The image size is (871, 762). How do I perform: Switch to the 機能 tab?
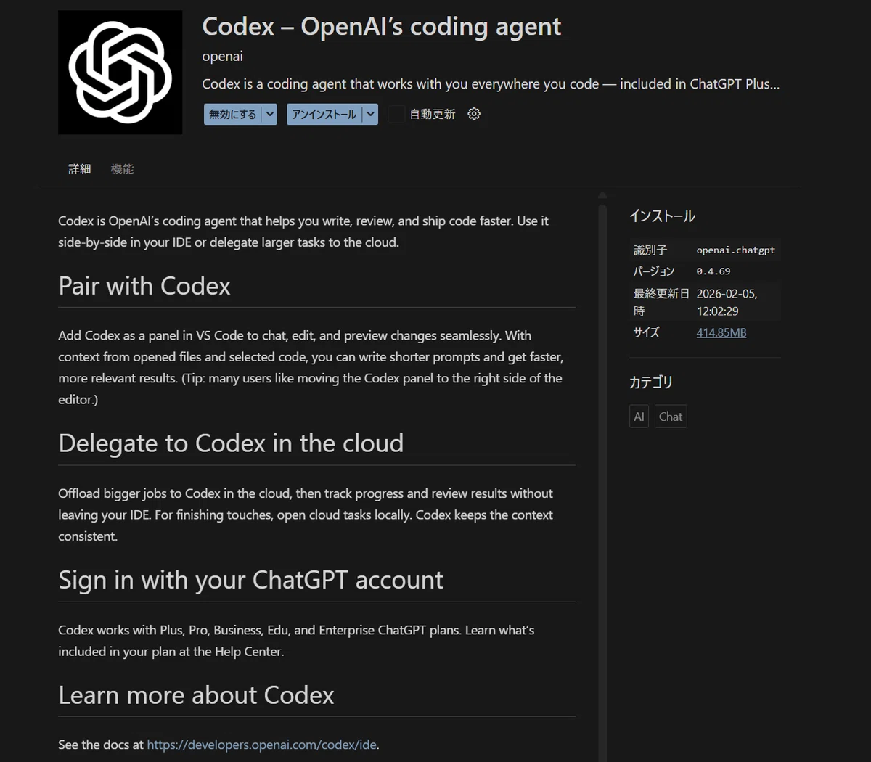click(122, 169)
